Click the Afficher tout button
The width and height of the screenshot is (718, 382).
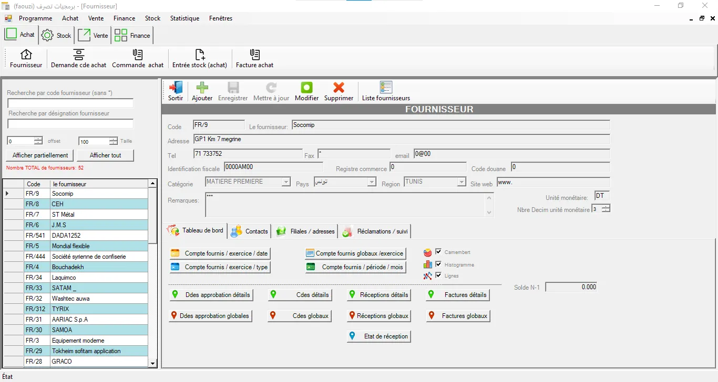click(105, 155)
